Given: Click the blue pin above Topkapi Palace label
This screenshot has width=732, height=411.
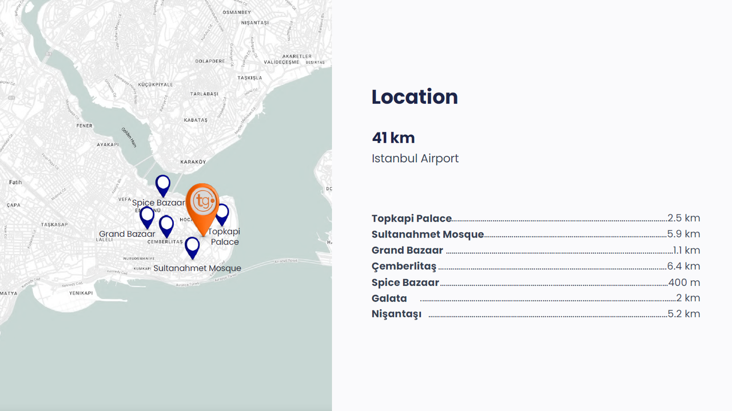Looking at the screenshot, I should pos(223,213).
